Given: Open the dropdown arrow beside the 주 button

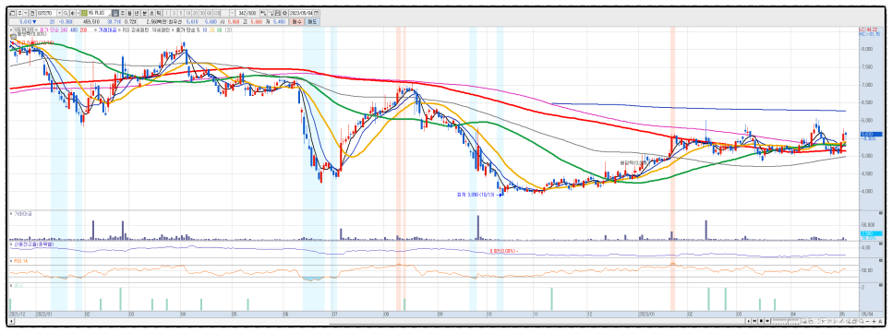Looking at the screenshot, I should (25, 13).
